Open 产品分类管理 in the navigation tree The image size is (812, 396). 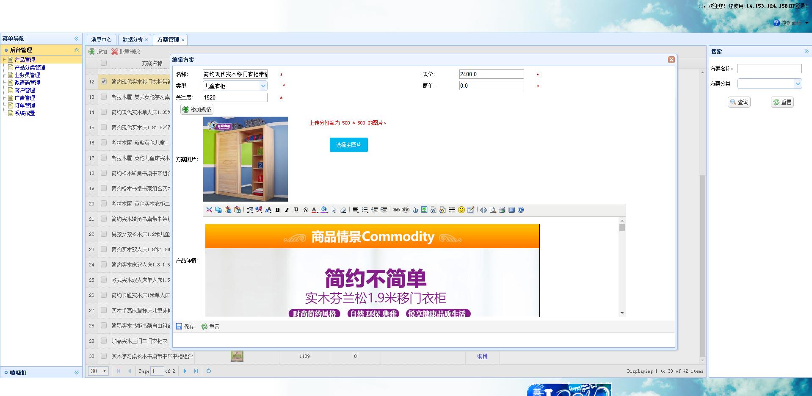click(30, 67)
